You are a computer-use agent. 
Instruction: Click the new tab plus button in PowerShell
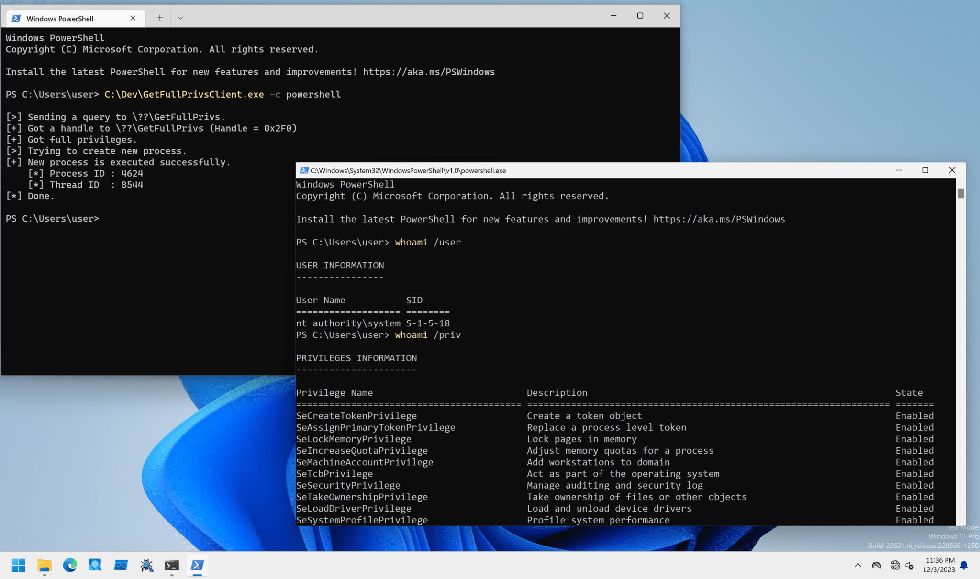point(160,18)
